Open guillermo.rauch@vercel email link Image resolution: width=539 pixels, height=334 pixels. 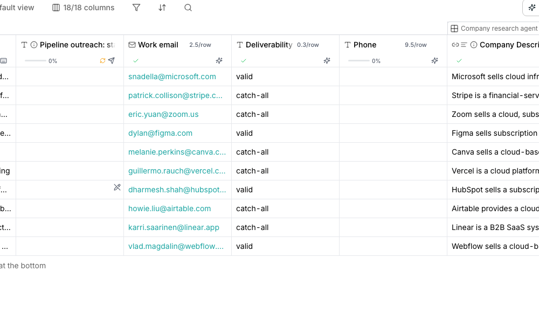pyautogui.click(x=177, y=171)
